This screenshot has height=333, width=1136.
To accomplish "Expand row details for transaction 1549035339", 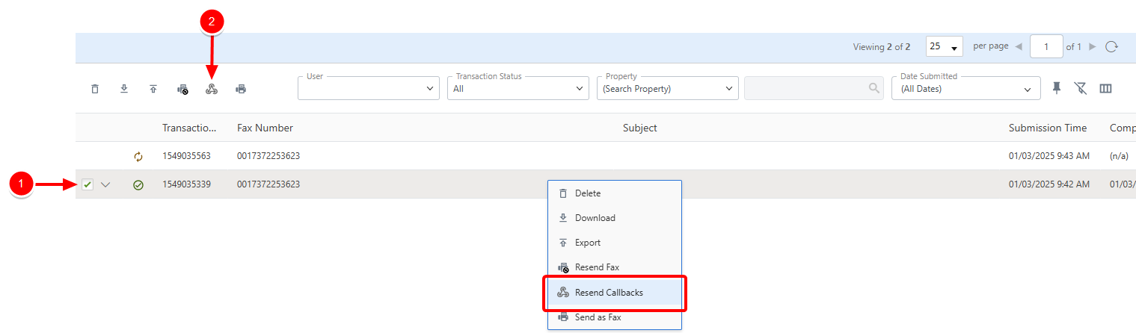I will [105, 184].
